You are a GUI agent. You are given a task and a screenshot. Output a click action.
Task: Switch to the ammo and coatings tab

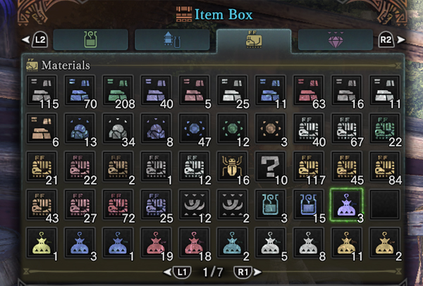pyautogui.click(x=172, y=40)
